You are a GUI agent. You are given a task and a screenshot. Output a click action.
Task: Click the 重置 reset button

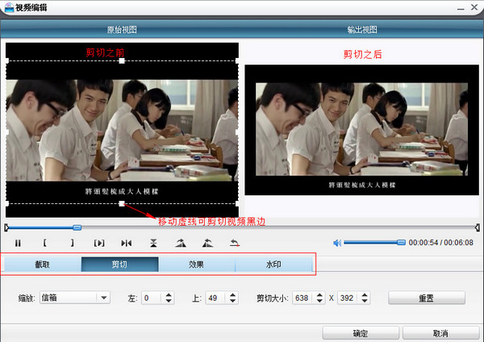[x=427, y=298]
